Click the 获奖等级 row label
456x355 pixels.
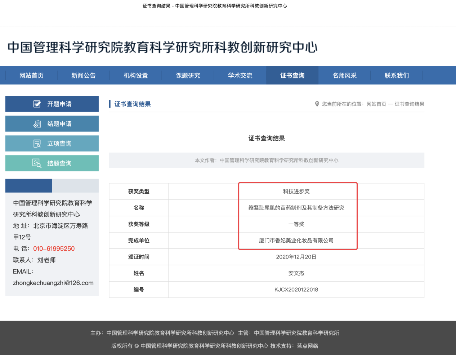coord(139,224)
